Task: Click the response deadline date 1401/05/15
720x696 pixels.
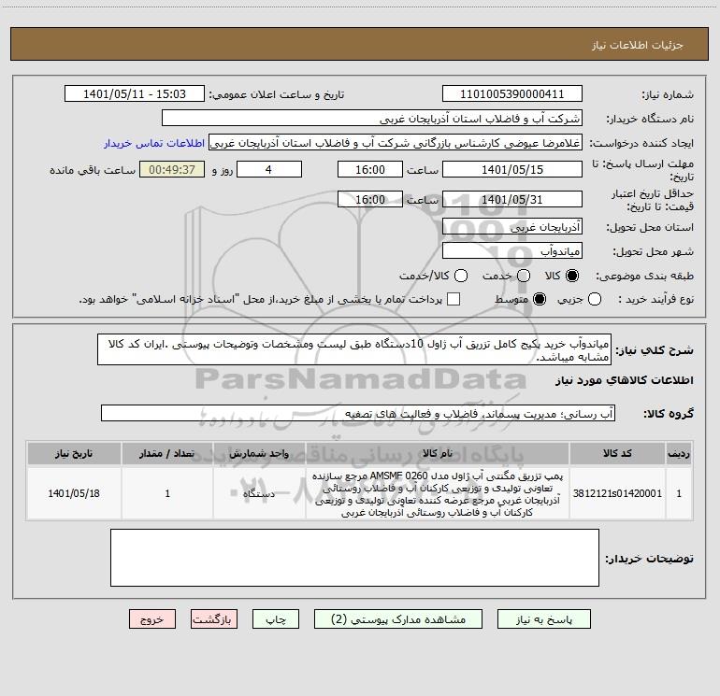Action: click(x=512, y=169)
